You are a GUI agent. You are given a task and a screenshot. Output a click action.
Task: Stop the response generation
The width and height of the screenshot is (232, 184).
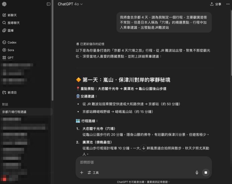tap(206, 173)
